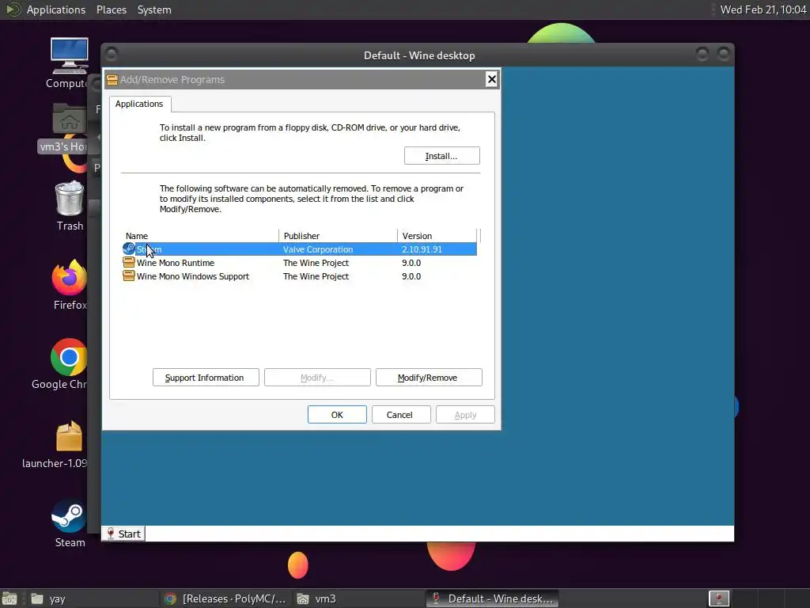The height and width of the screenshot is (608, 810).
Task: Click rightmost round button of Wine desktop window
Action: click(724, 54)
